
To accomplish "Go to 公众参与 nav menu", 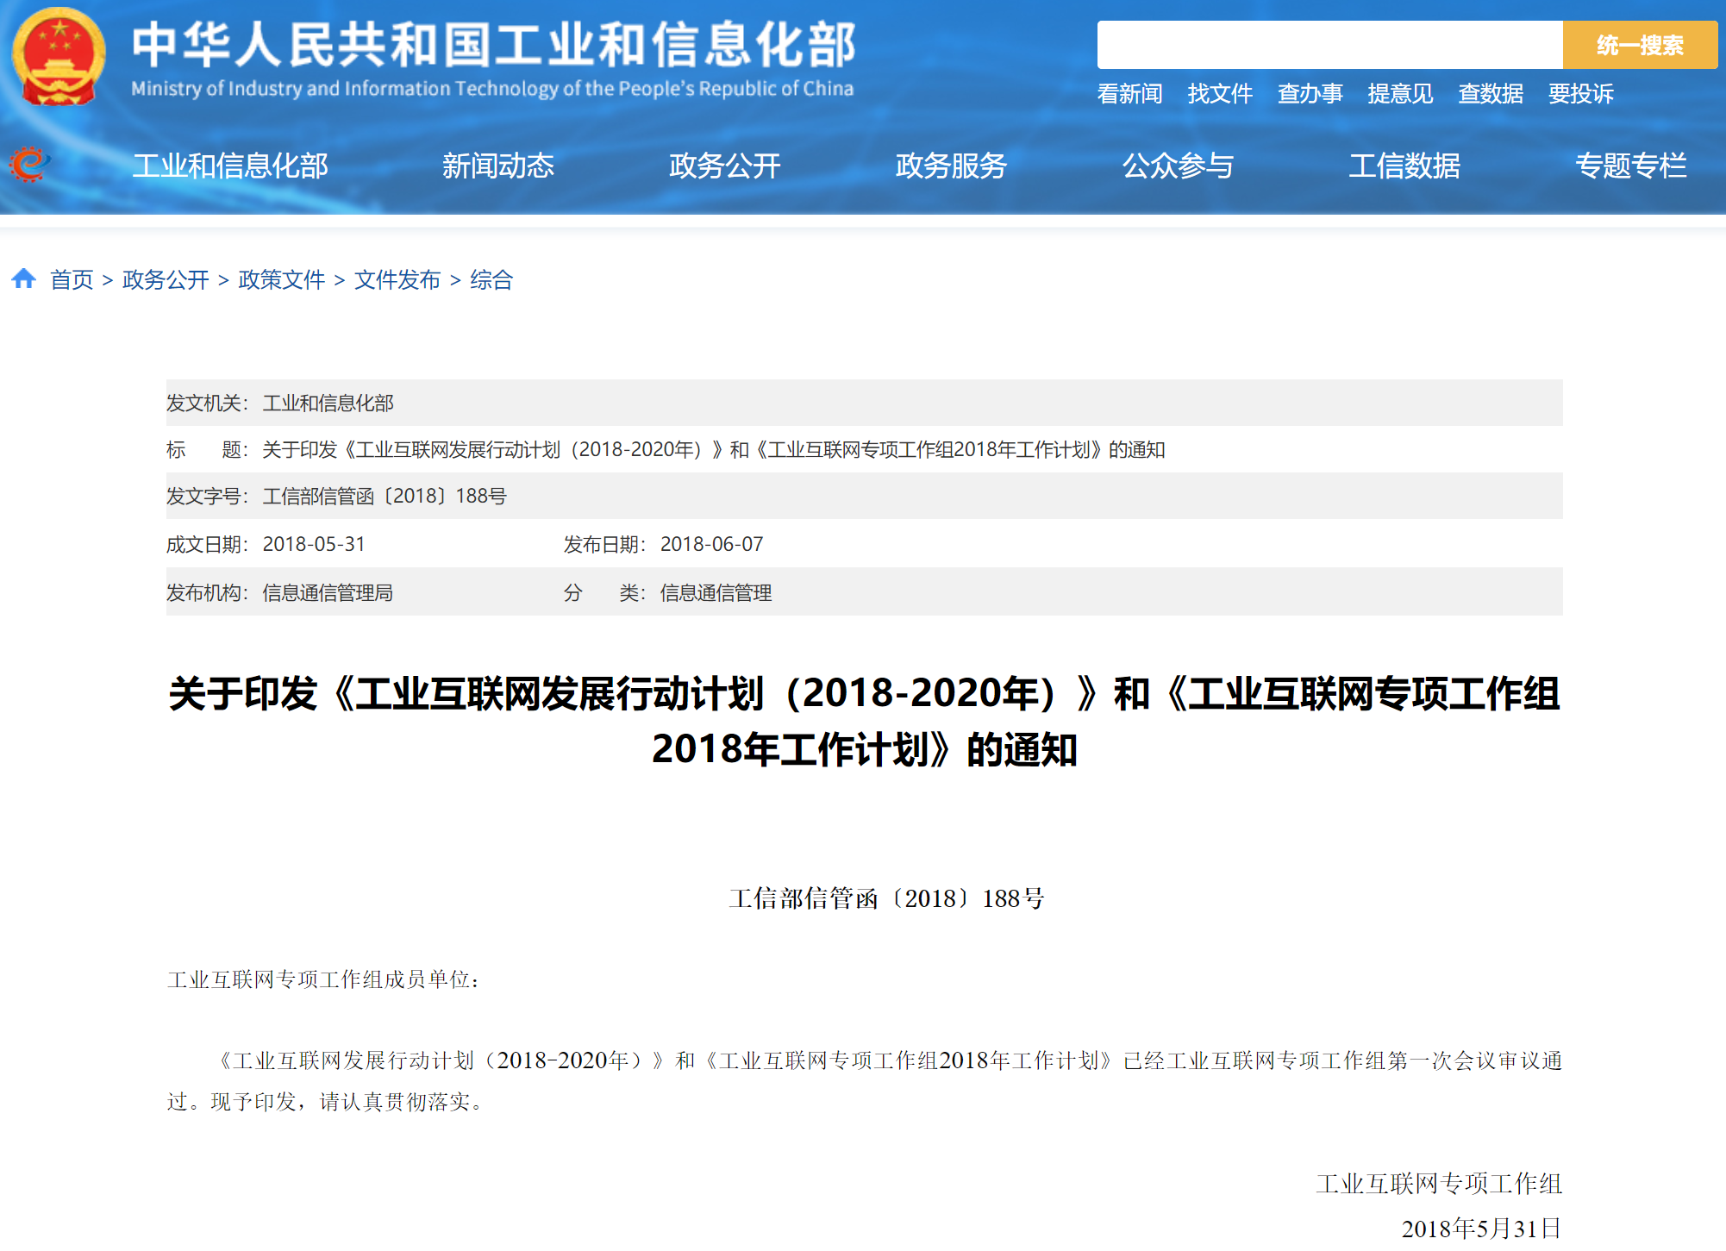I will [1179, 166].
